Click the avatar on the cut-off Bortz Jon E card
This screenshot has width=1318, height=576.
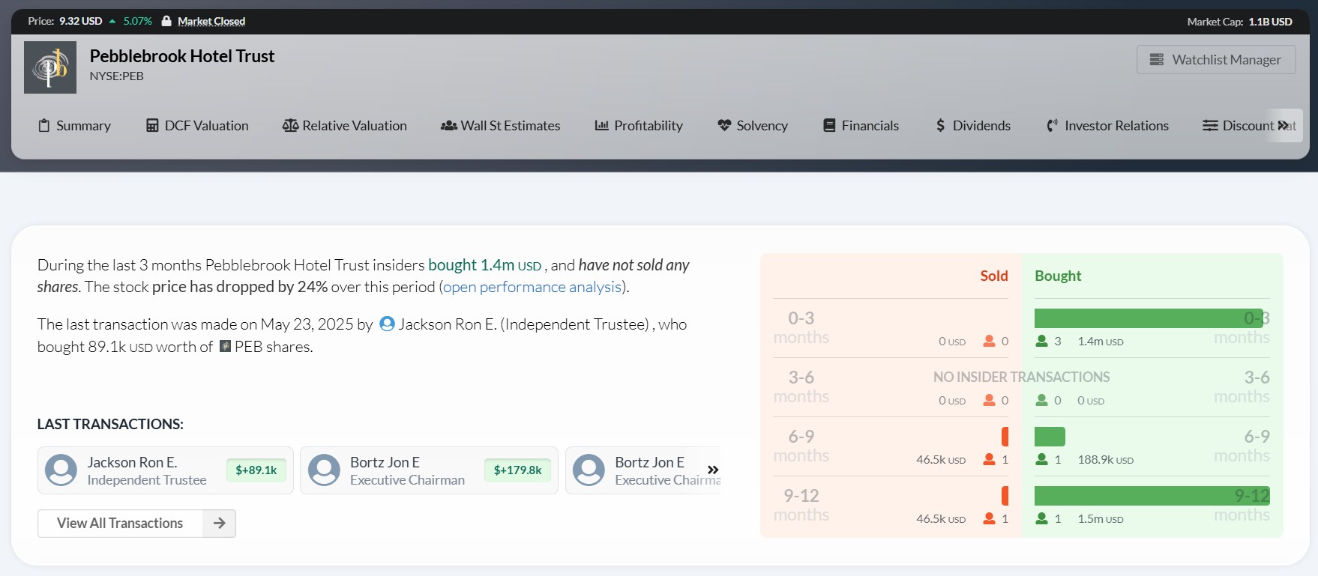tap(589, 470)
